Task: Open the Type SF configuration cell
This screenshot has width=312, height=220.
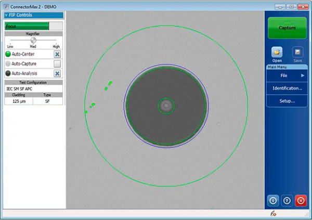Action: (47, 101)
